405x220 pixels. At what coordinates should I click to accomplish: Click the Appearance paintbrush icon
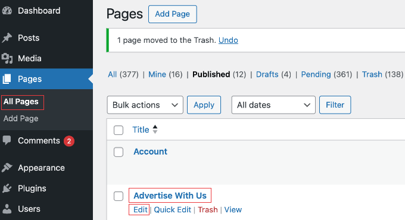[x=7, y=168]
